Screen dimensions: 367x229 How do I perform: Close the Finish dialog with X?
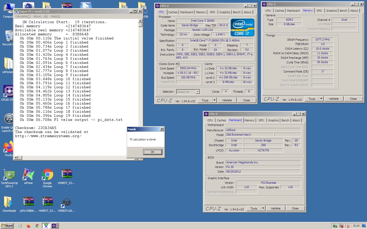pyautogui.click(x=162, y=129)
